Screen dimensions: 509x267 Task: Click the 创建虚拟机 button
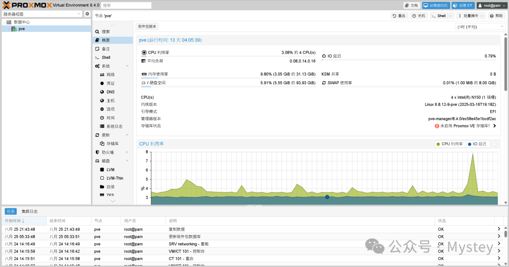(435, 6)
